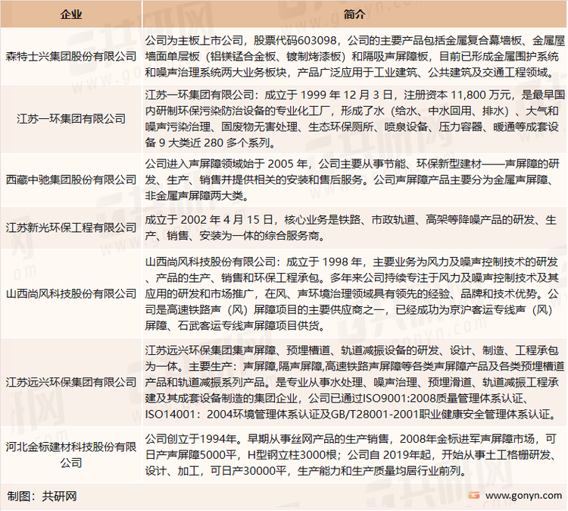
Task: Click description mentioning 注册资本 11,800 万元
Action: click(x=354, y=118)
